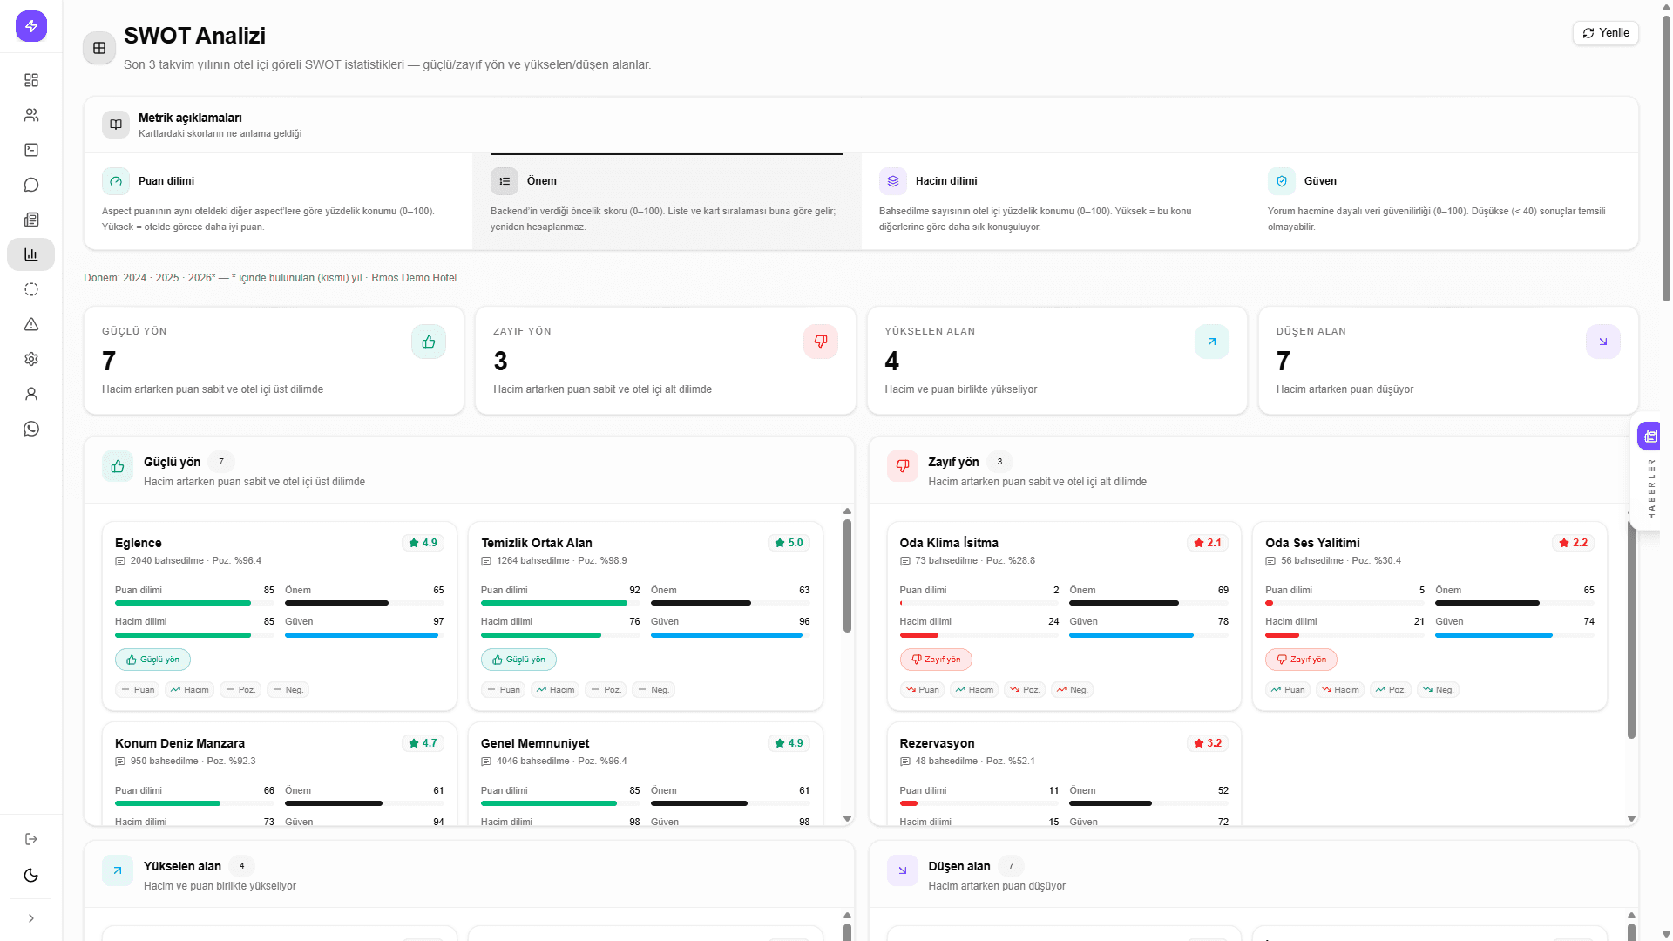Click the thumbs-down icon in Zayıf yön panel header
The image size is (1673, 941).
point(903,466)
